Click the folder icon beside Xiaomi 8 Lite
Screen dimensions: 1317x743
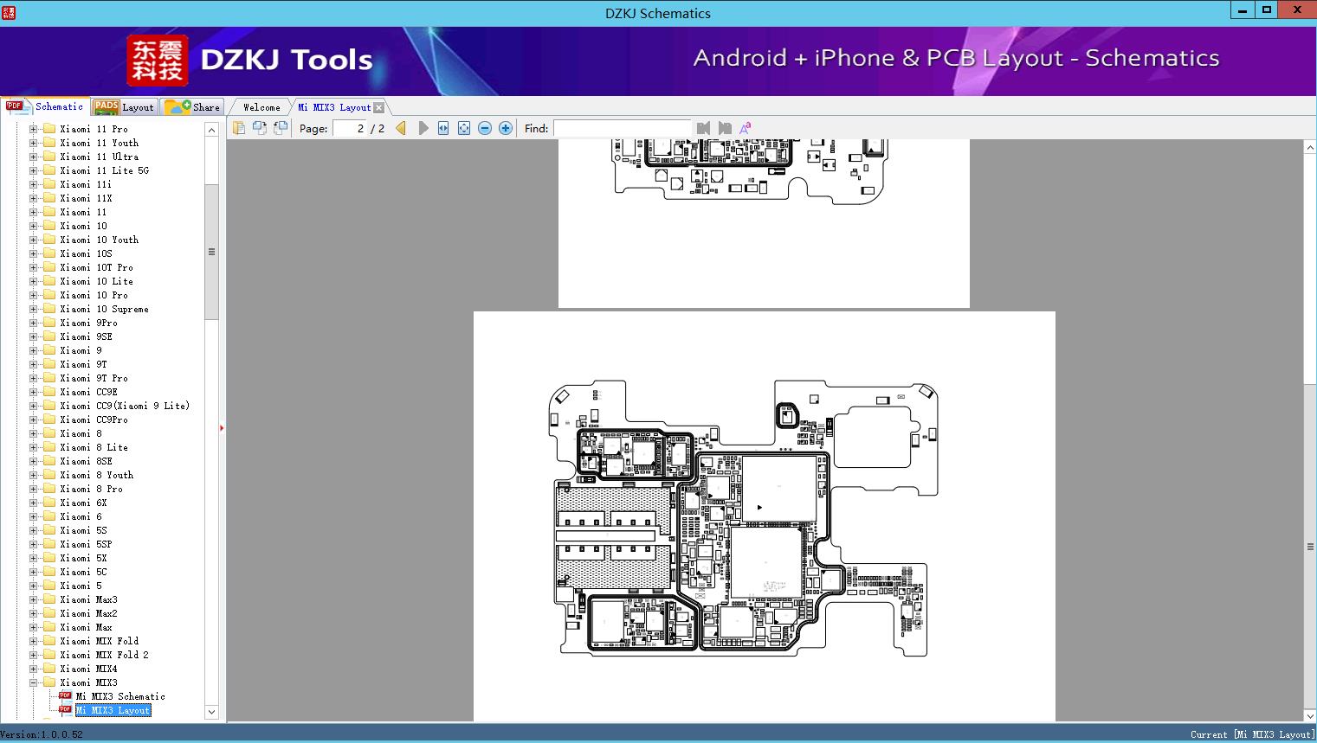pyautogui.click(x=49, y=447)
